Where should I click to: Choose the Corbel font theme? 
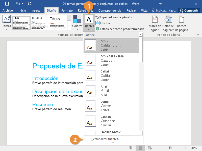pos(111,106)
